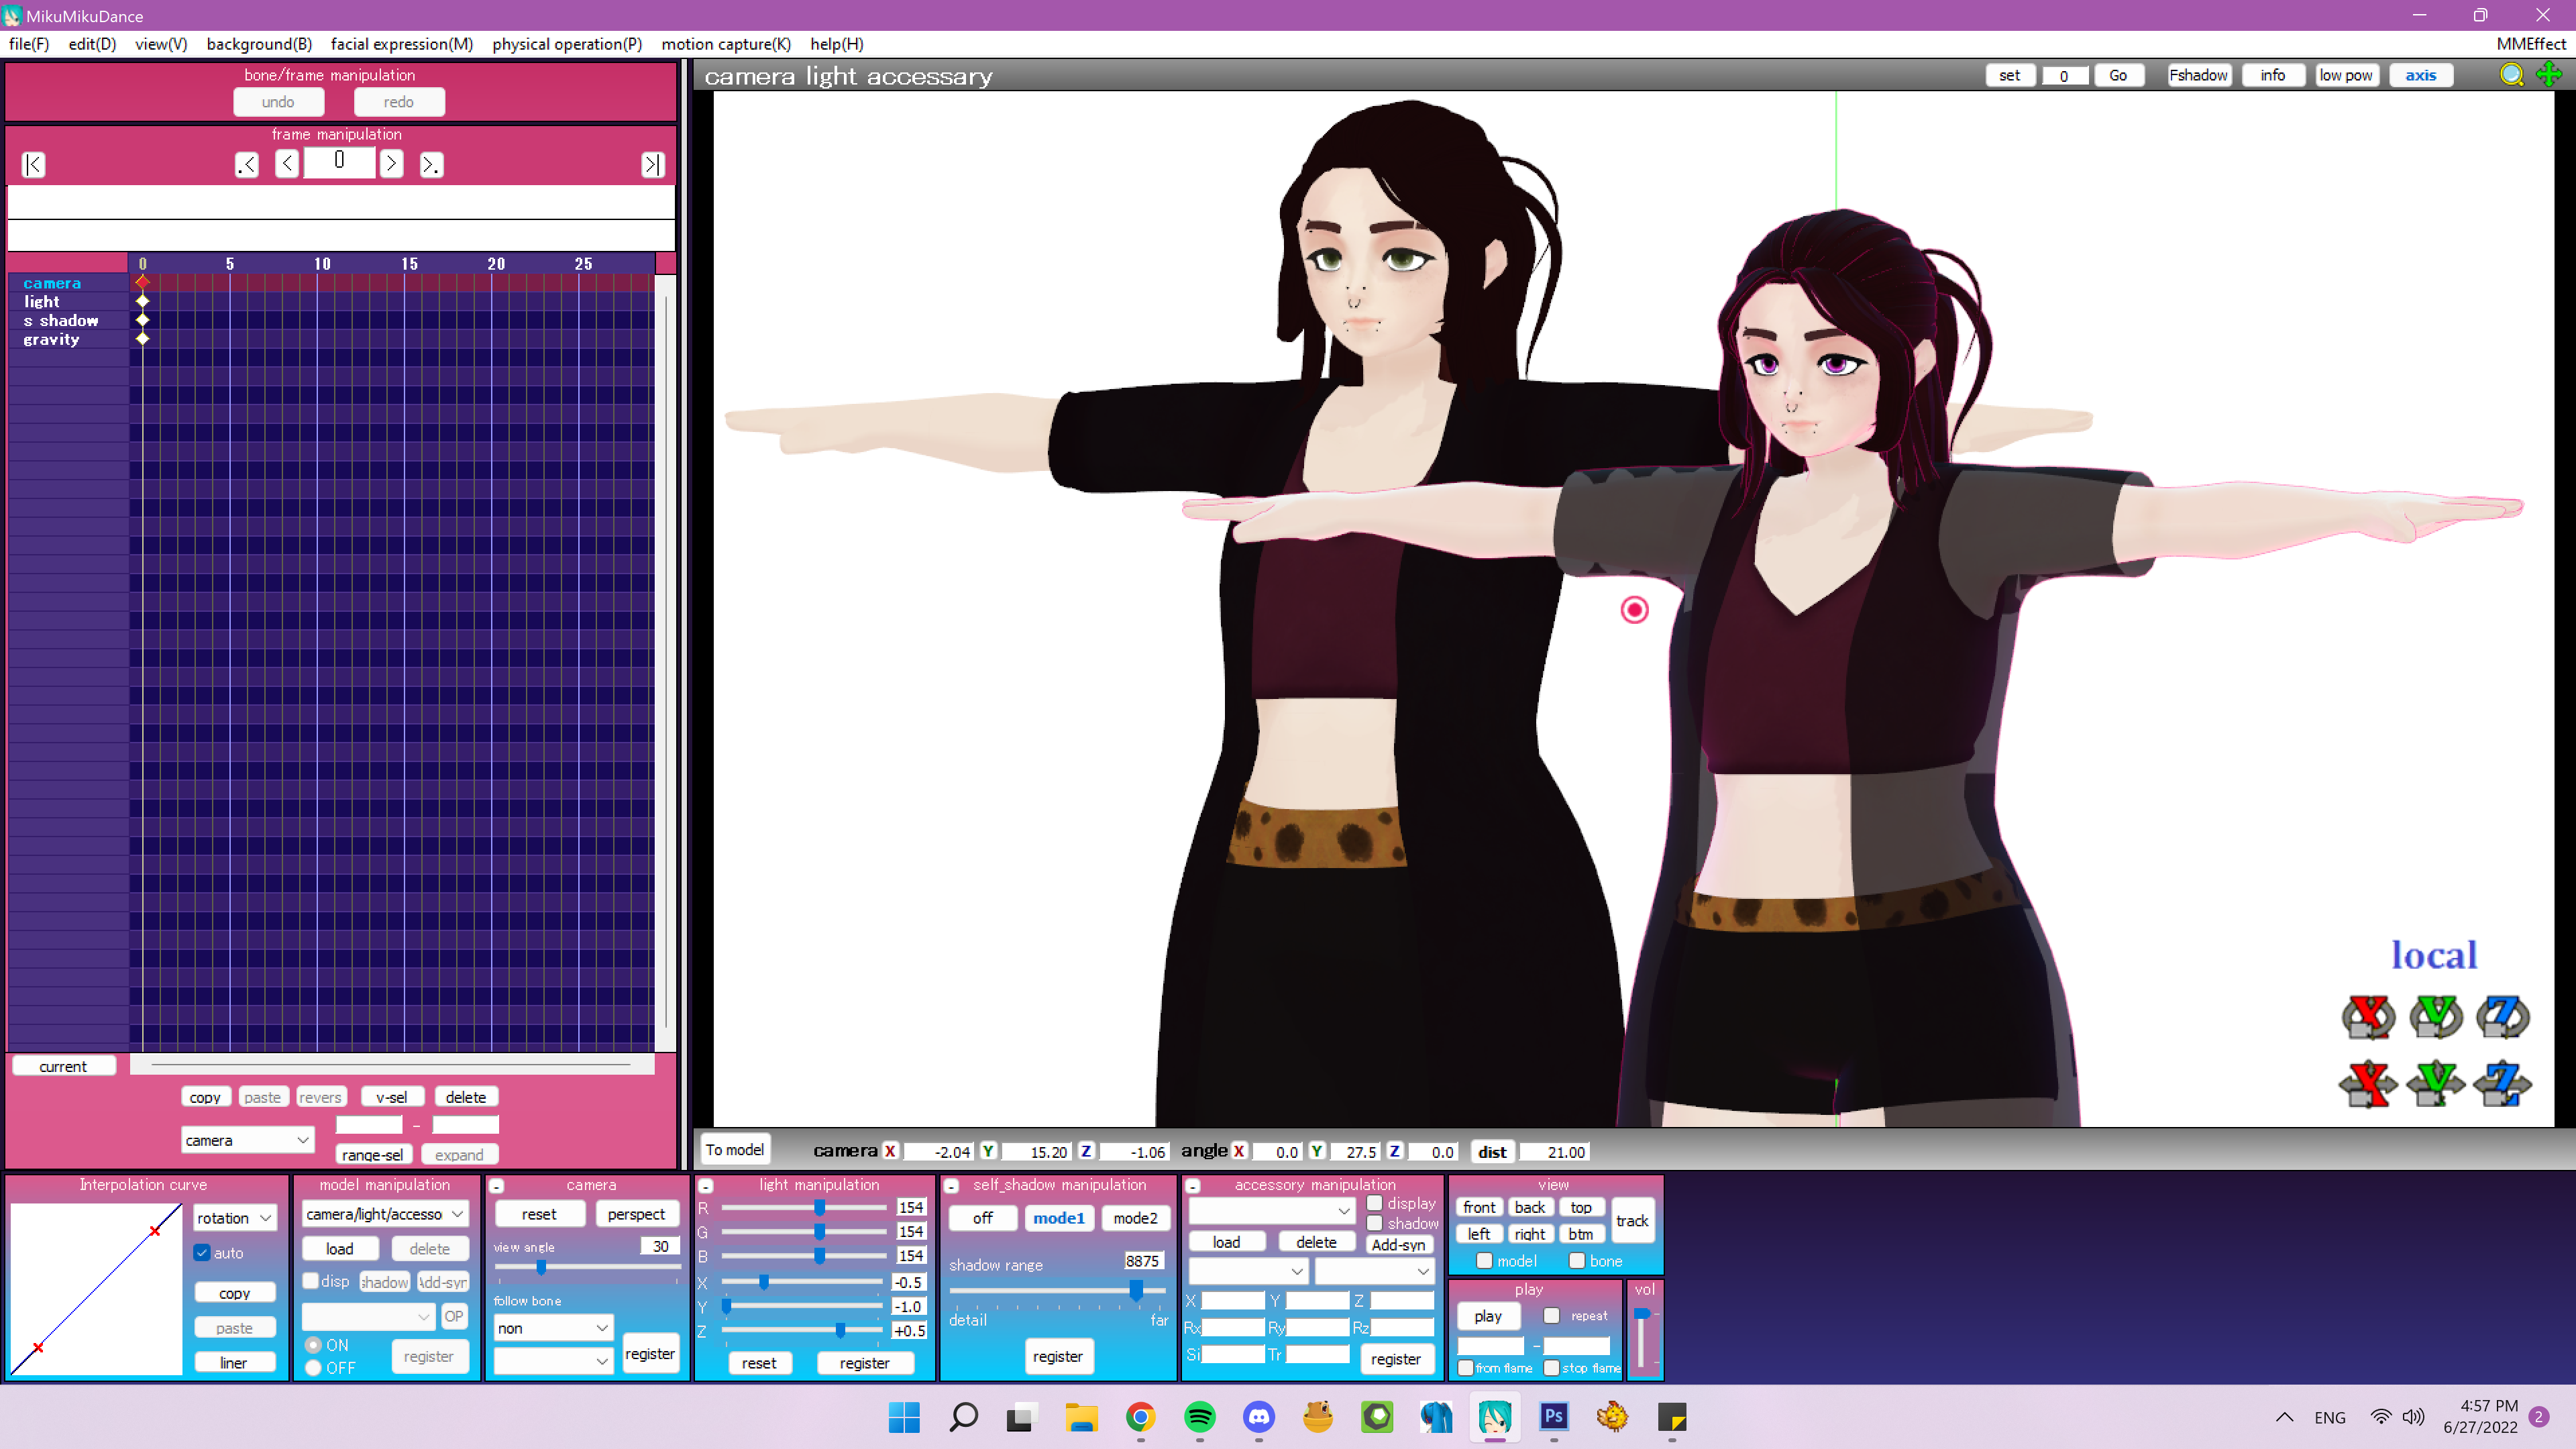
Task: Select the OFF radio button
Action: (x=313, y=1368)
